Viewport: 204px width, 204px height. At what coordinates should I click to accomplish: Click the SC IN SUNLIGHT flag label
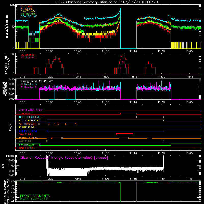pyautogui.click(x=29, y=120)
